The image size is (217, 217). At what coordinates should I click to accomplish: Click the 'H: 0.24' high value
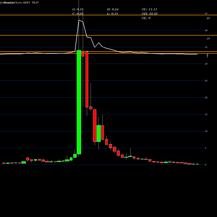pos(113,10)
